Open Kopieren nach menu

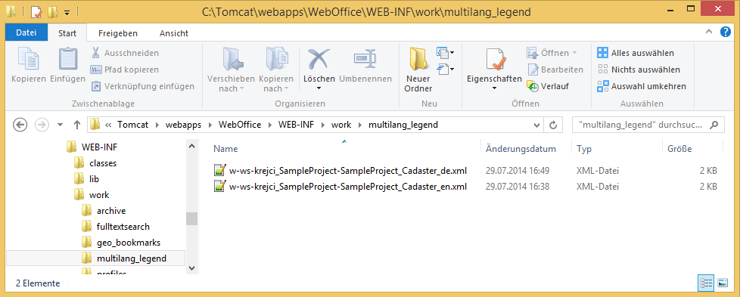[x=276, y=70]
